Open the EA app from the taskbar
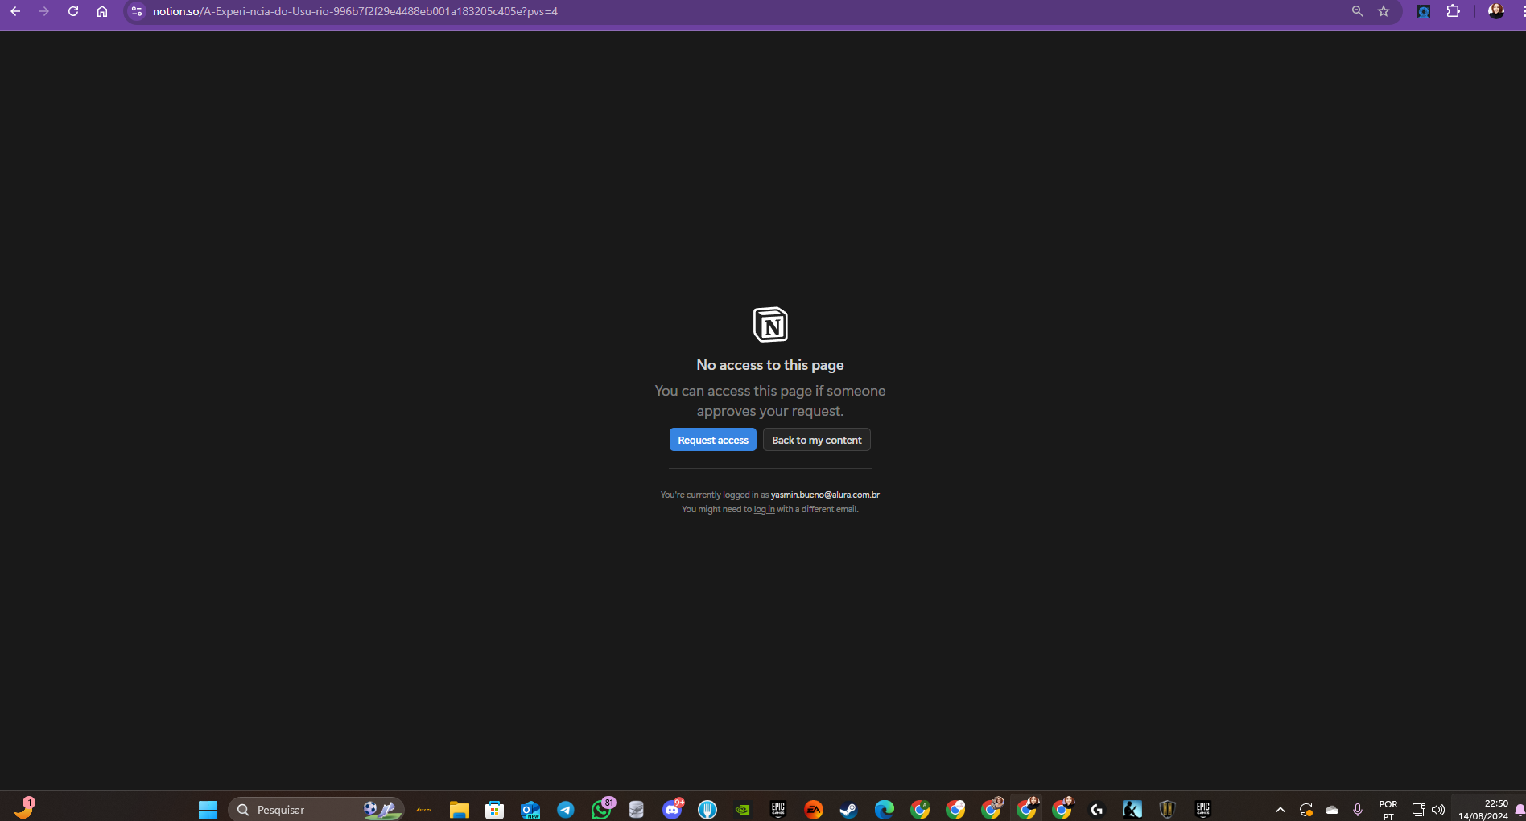The width and height of the screenshot is (1526, 821). [814, 810]
